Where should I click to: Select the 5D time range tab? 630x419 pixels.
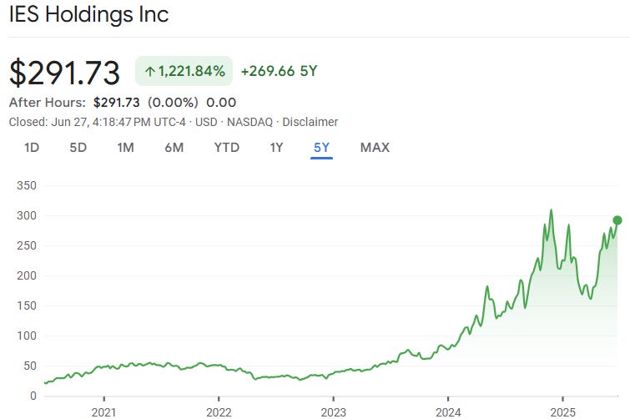78,148
